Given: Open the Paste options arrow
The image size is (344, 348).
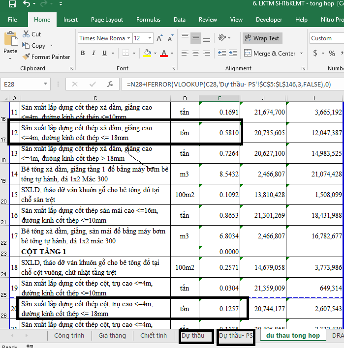Looking at the screenshot, I should pos(10,59).
